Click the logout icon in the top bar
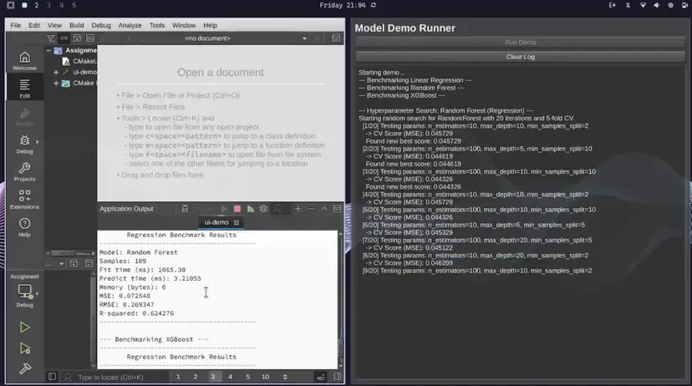The height and width of the screenshot is (386, 692). 612,5
